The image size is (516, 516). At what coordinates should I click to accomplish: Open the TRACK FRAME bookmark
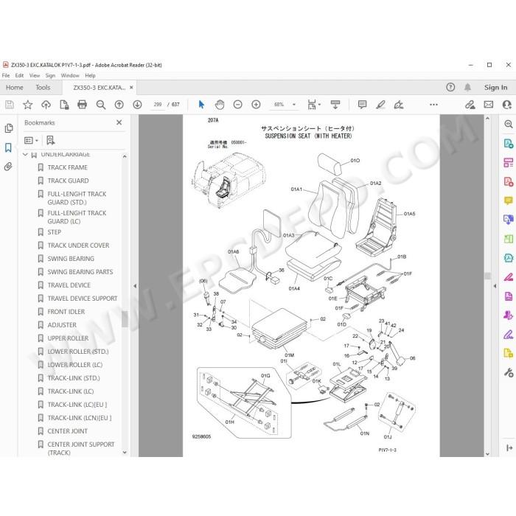[x=68, y=167]
